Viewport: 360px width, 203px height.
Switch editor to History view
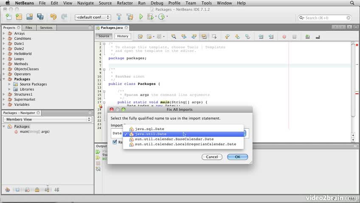(123, 36)
